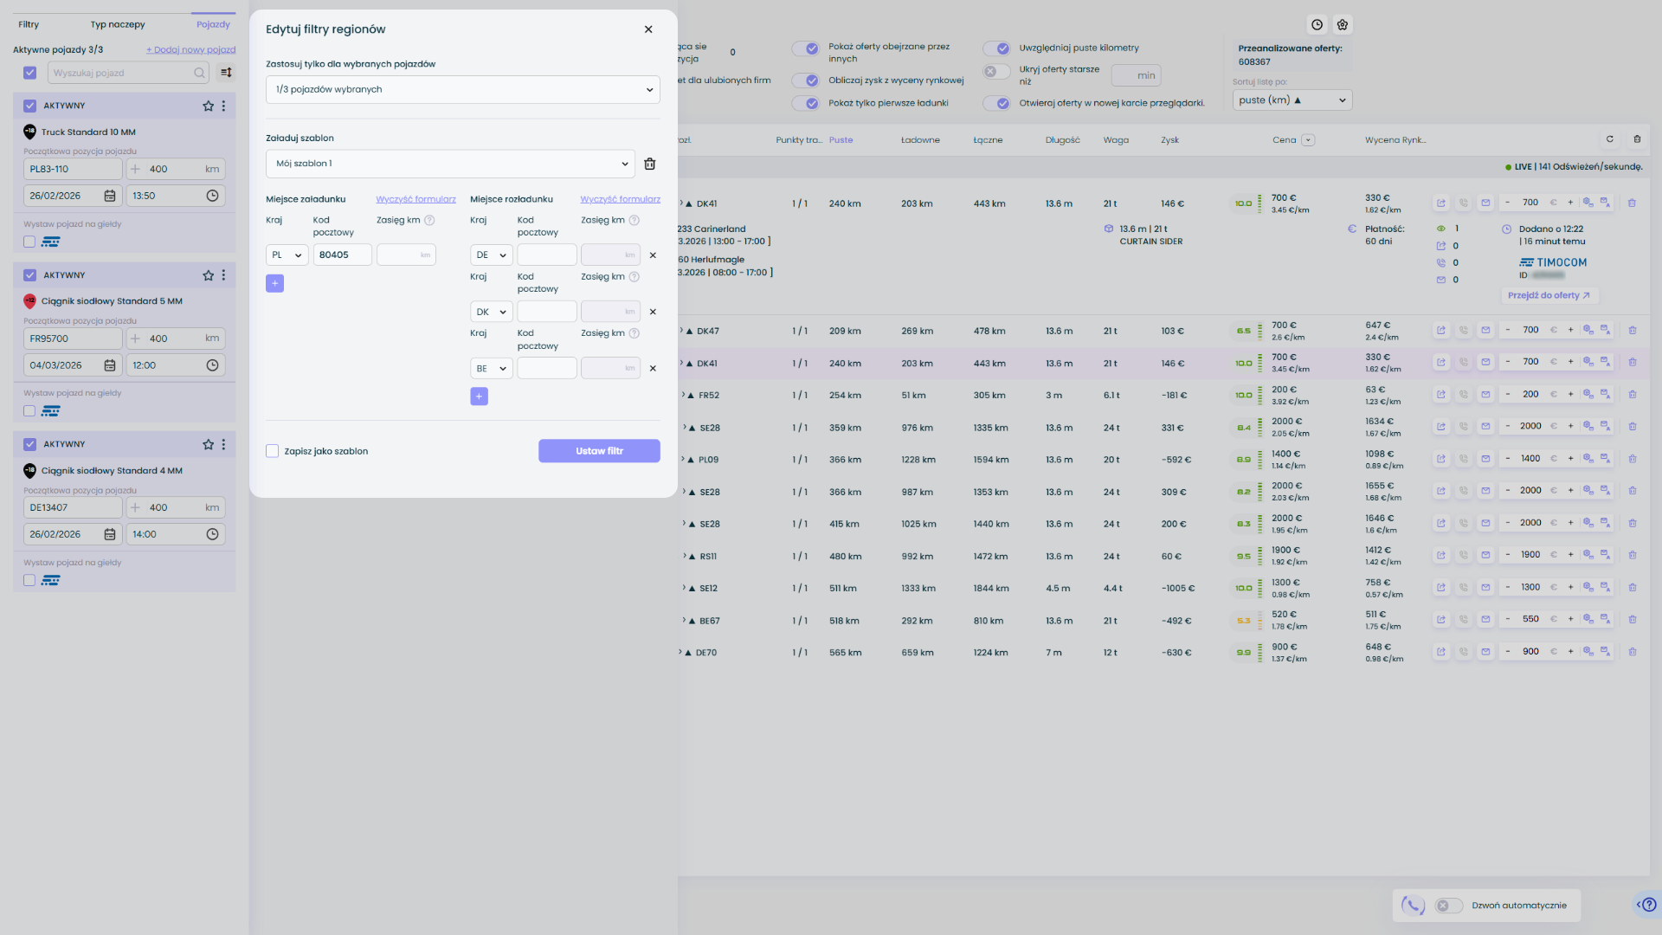
Task: Switch to the Filtry tab
Action: pyautogui.click(x=29, y=24)
